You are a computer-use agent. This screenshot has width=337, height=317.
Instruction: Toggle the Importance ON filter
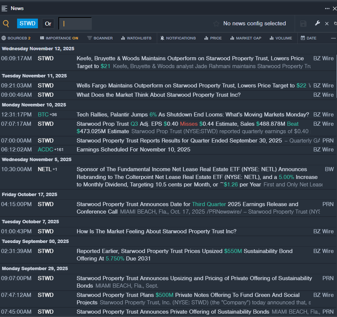[59, 38]
